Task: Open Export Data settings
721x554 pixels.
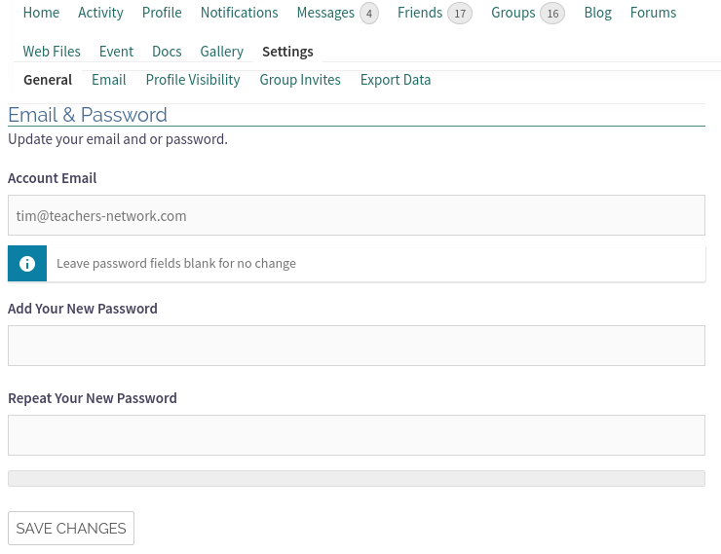Action: 396,80
